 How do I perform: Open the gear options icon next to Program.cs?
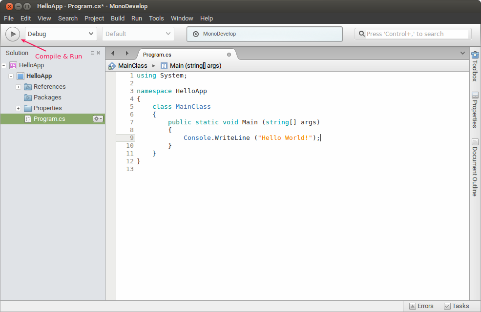98,118
